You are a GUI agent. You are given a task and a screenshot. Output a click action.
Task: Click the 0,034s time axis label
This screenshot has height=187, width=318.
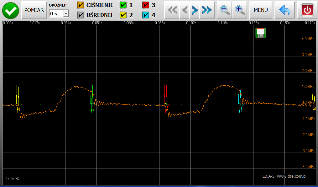66,23
